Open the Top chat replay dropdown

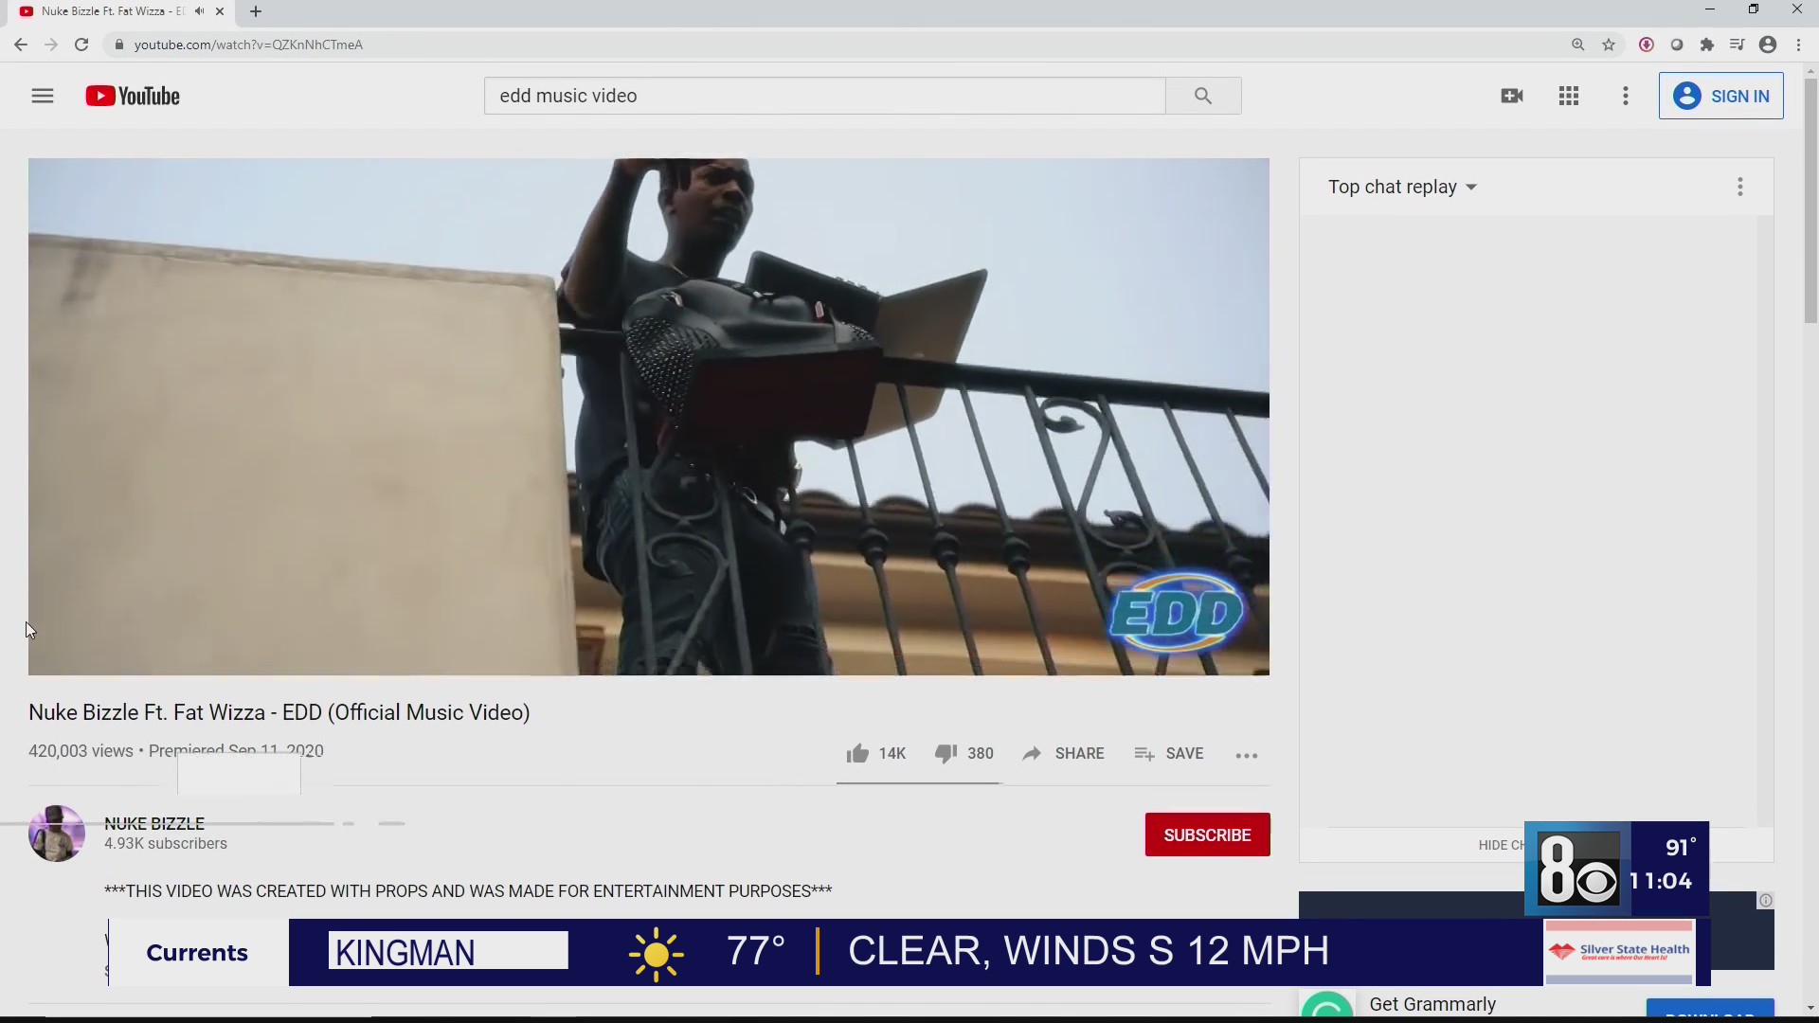click(x=1402, y=187)
